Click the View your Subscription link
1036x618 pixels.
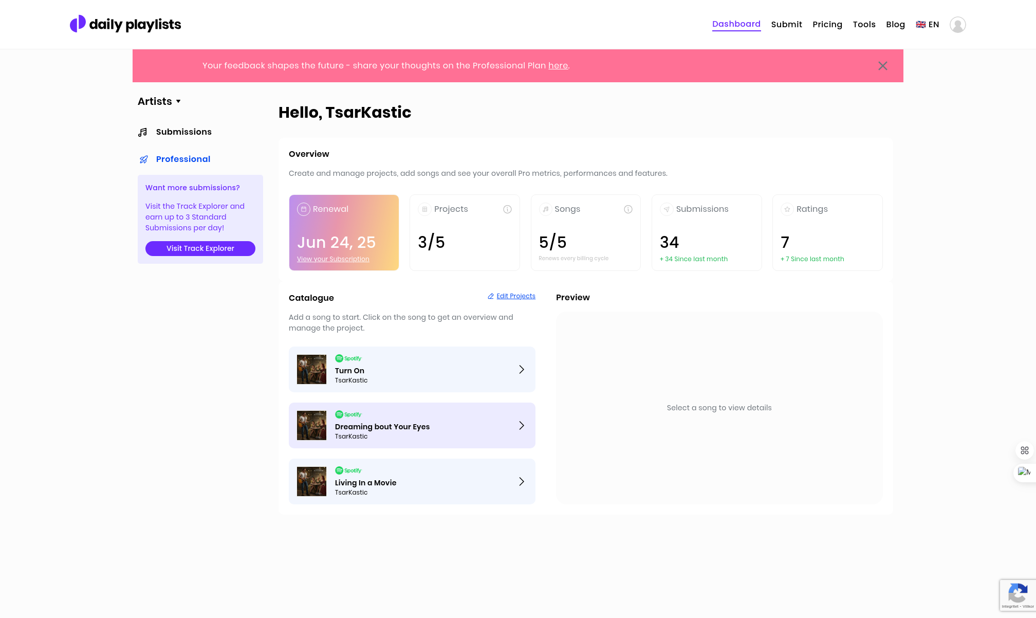click(333, 259)
